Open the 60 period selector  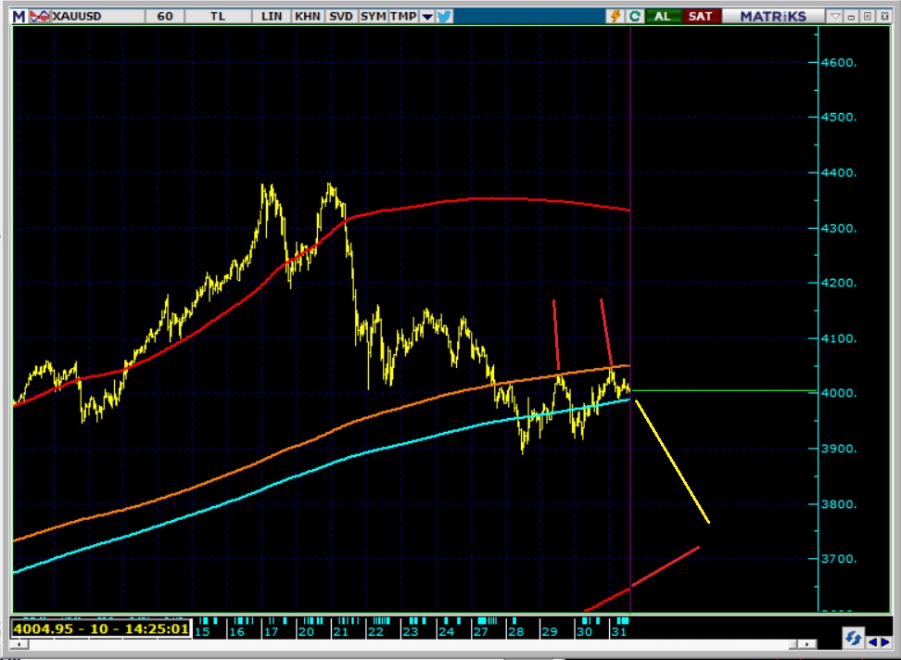165,16
